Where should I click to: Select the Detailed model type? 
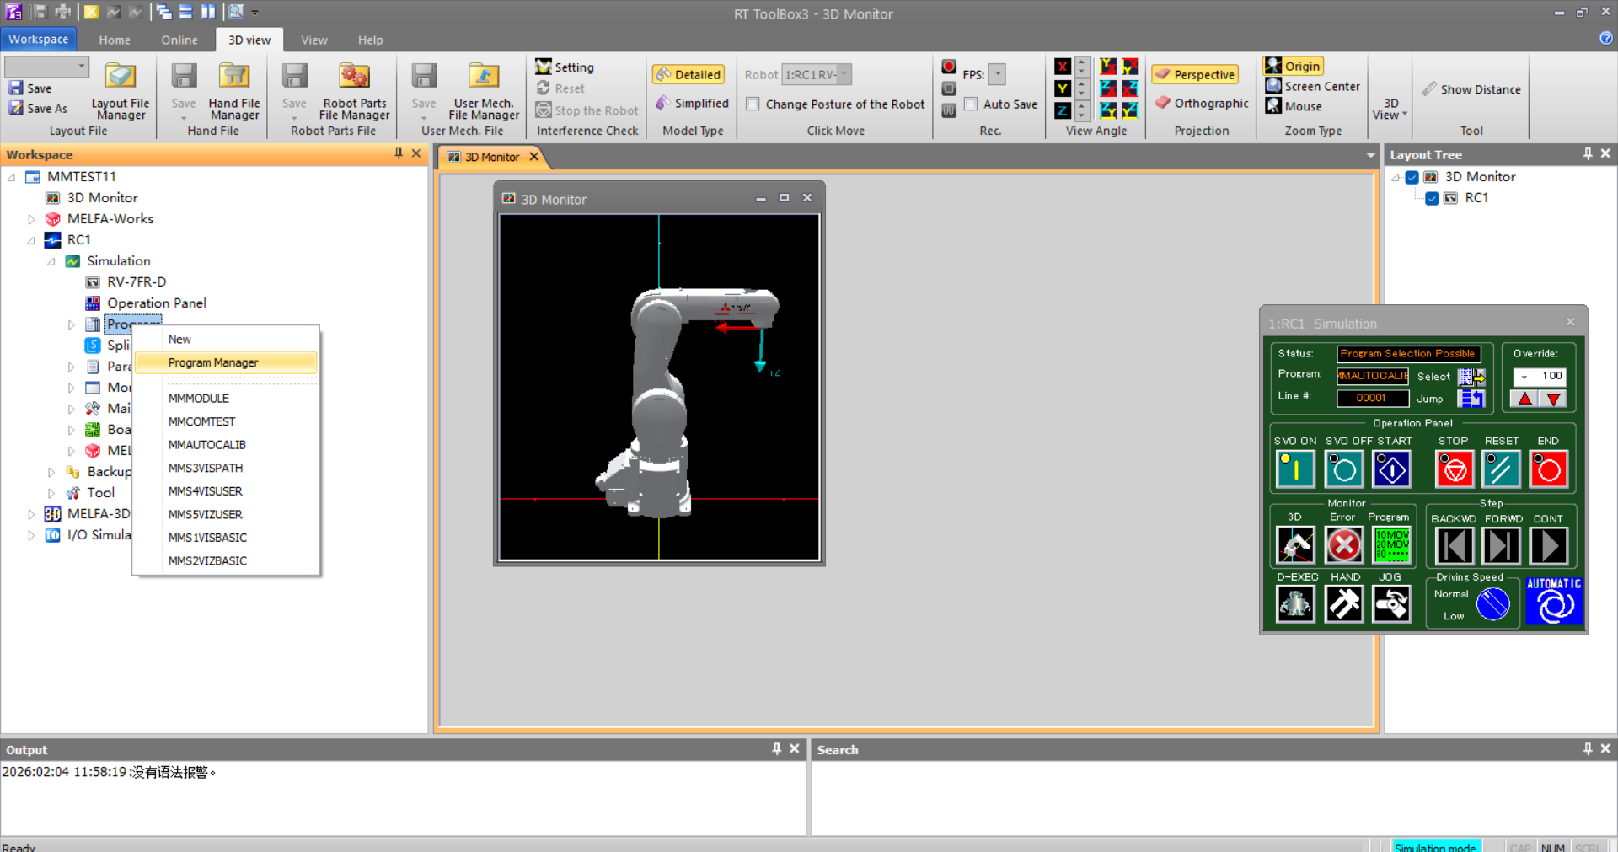[688, 74]
